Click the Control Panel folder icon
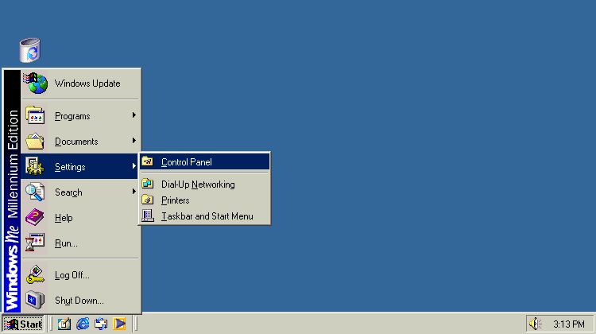596x334 pixels. 148,162
